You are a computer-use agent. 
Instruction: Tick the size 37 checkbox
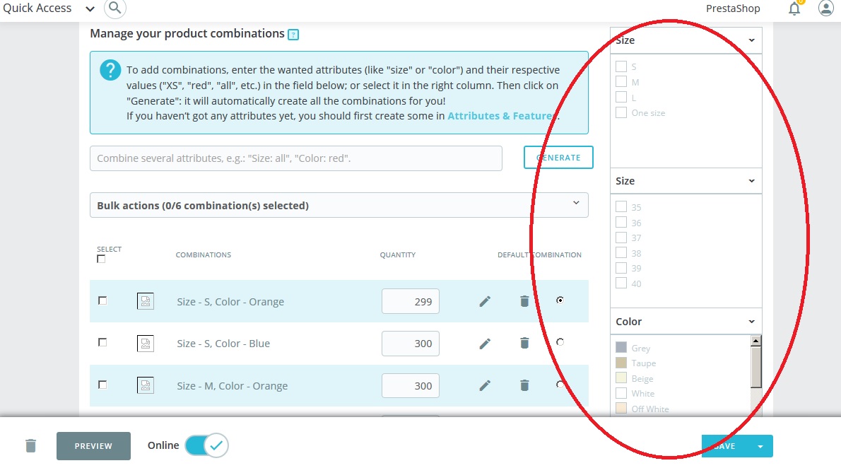(621, 238)
